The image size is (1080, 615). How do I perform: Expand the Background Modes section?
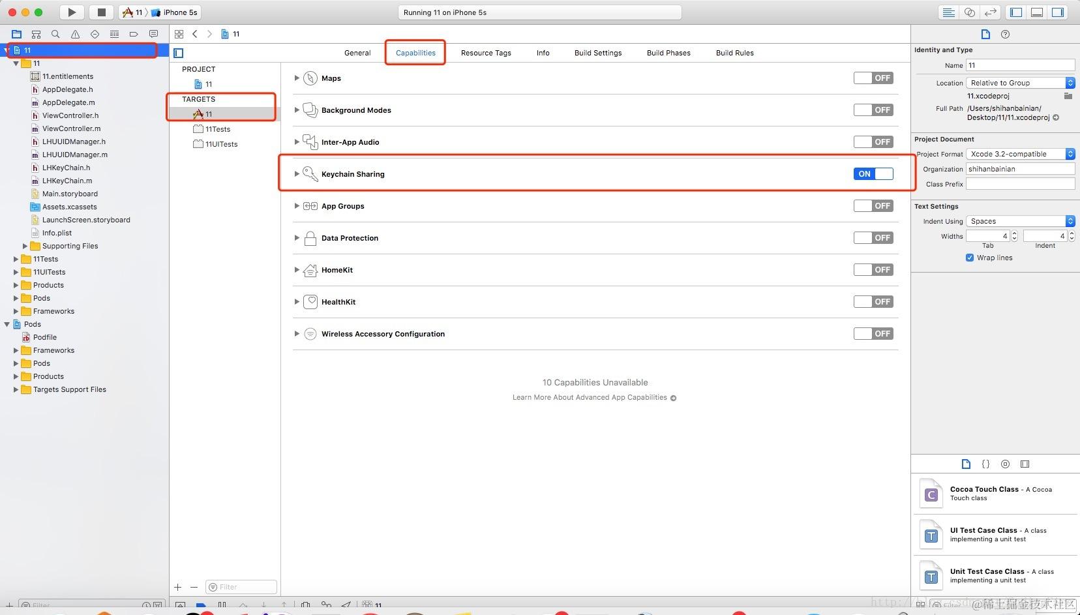click(x=297, y=110)
